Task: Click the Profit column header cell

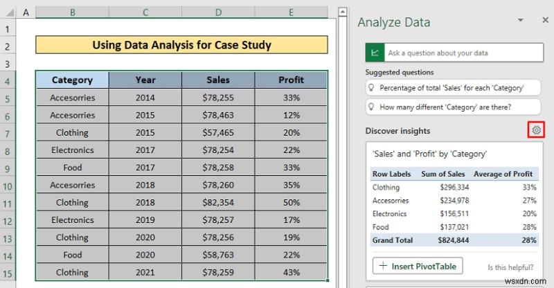Action: [x=291, y=80]
